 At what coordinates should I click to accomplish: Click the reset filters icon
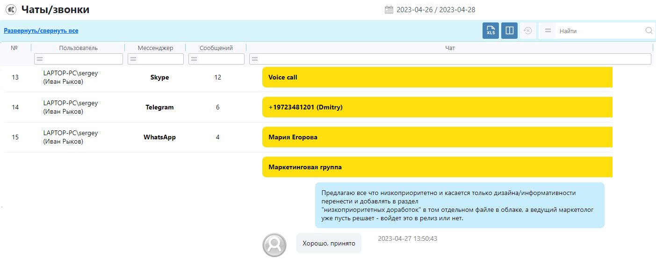[528, 31]
